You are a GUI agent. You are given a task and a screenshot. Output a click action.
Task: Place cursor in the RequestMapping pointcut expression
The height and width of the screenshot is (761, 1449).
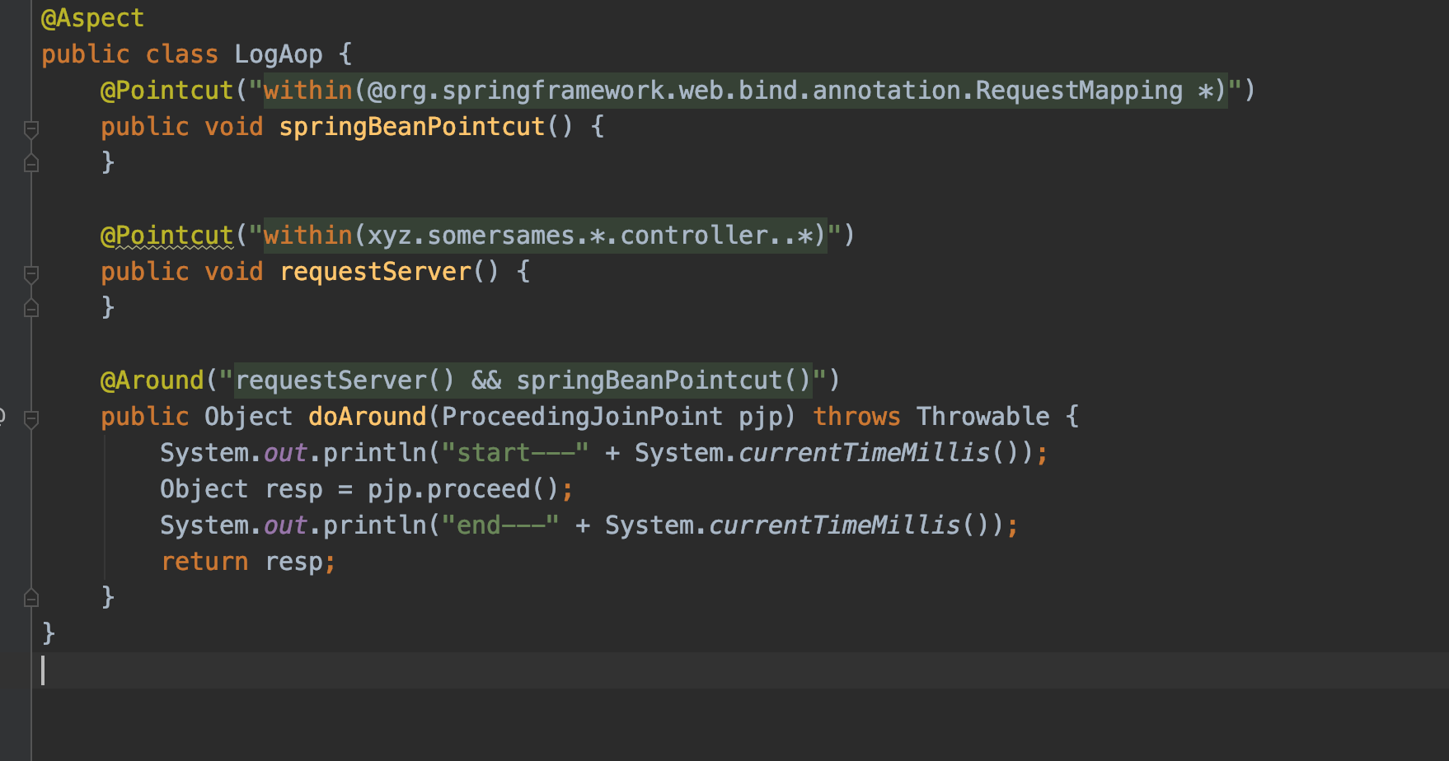tap(742, 91)
